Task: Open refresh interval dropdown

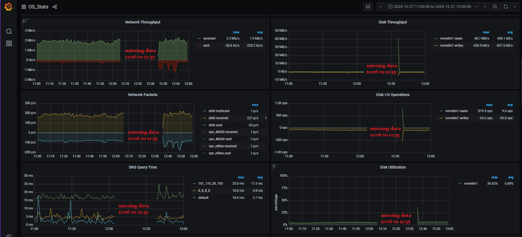Action: (x=515, y=7)
